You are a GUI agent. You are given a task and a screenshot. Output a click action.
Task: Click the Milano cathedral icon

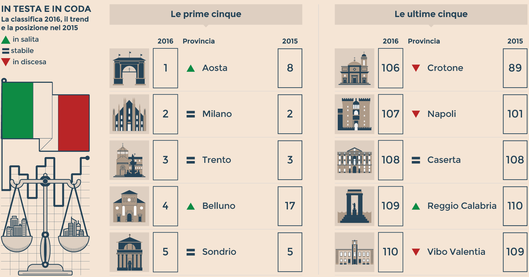(129, 114)
